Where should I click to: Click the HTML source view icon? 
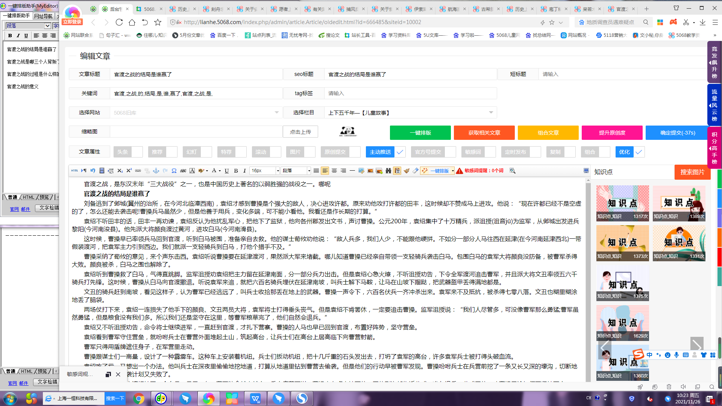point(74,171)
